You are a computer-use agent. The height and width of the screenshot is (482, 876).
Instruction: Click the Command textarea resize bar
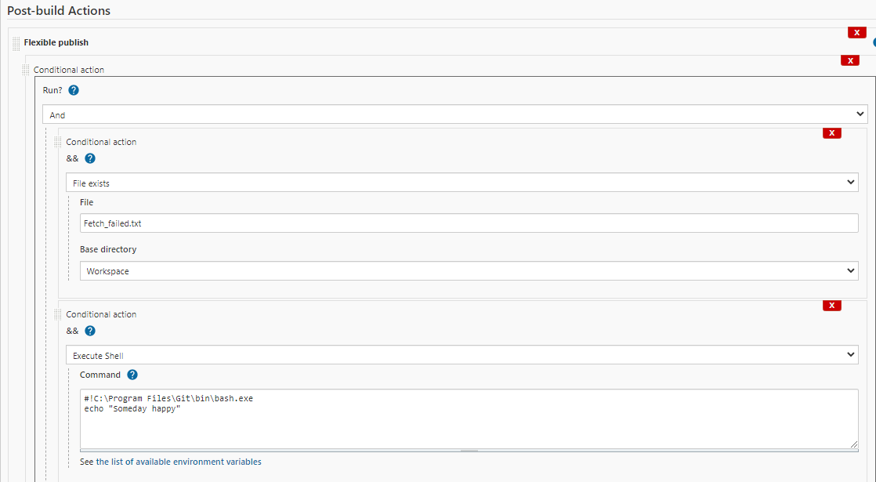[x=469, y=450]
